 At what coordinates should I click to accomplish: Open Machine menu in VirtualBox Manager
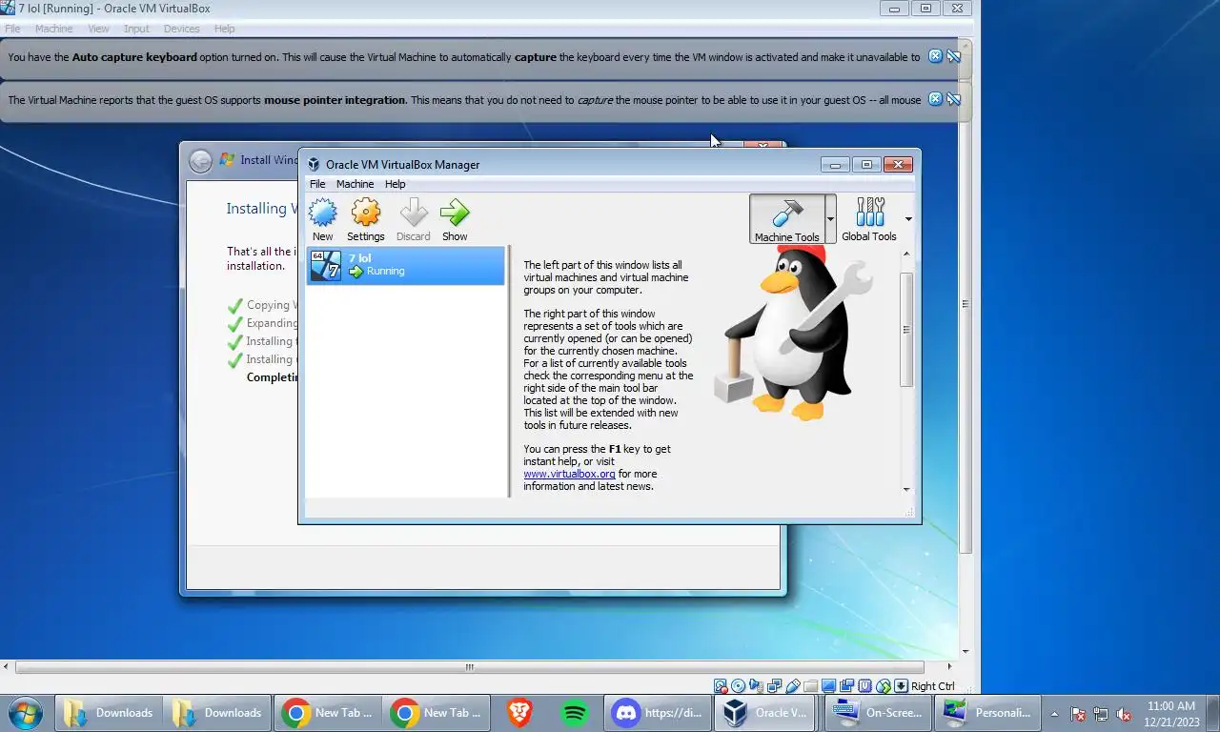[x=355, y=184]
